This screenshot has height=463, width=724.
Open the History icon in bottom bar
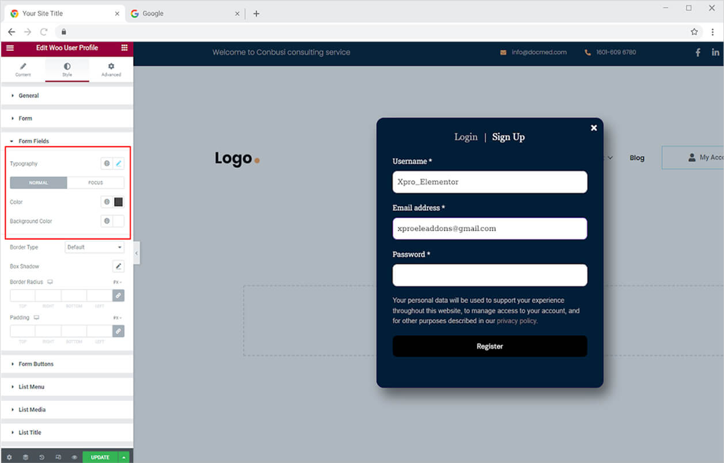point(42,457)
